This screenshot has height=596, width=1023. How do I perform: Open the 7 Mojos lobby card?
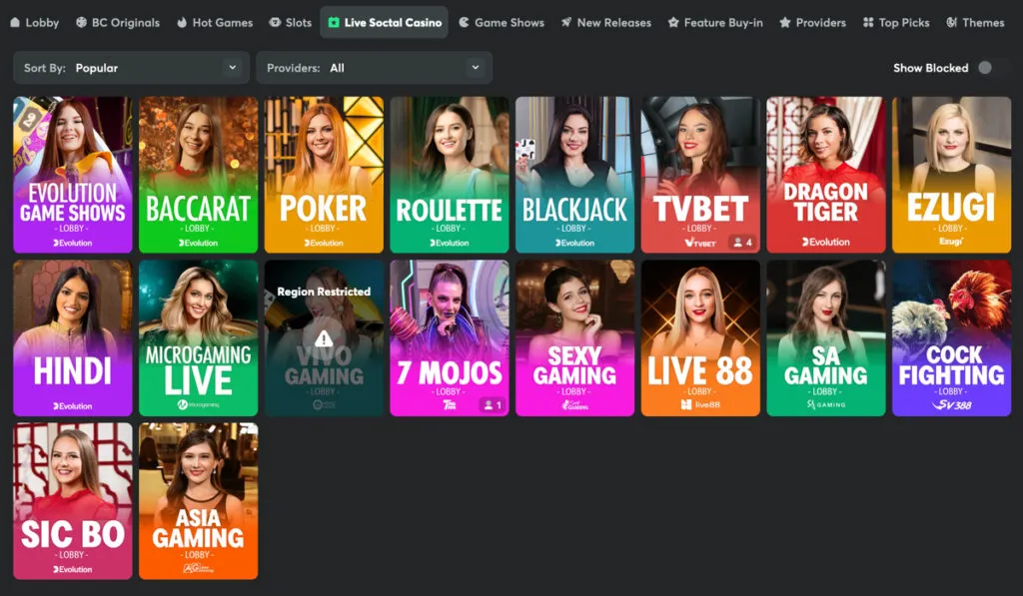(x=450, y=337)
